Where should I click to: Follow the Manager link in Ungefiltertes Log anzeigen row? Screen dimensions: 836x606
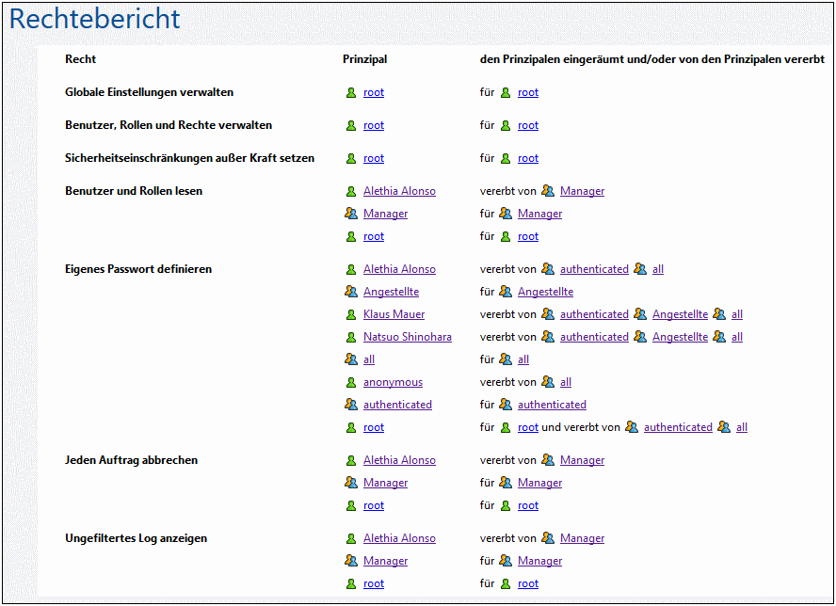pyautogui.click(x=385, y=561)
